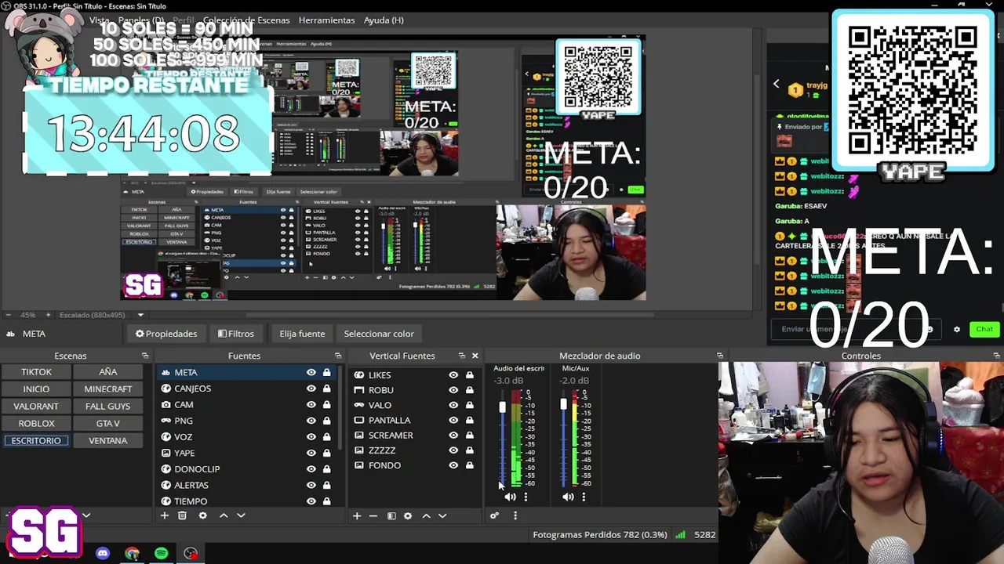Viewport: 1004px width, 564px height.
Task: Close the Vertical Fuentes dock
Action: (x=475, y=356)
